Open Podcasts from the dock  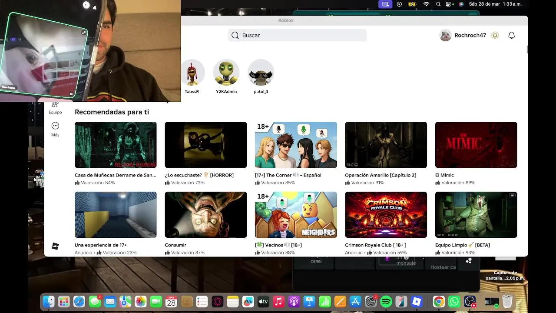(x=294, y=302)
